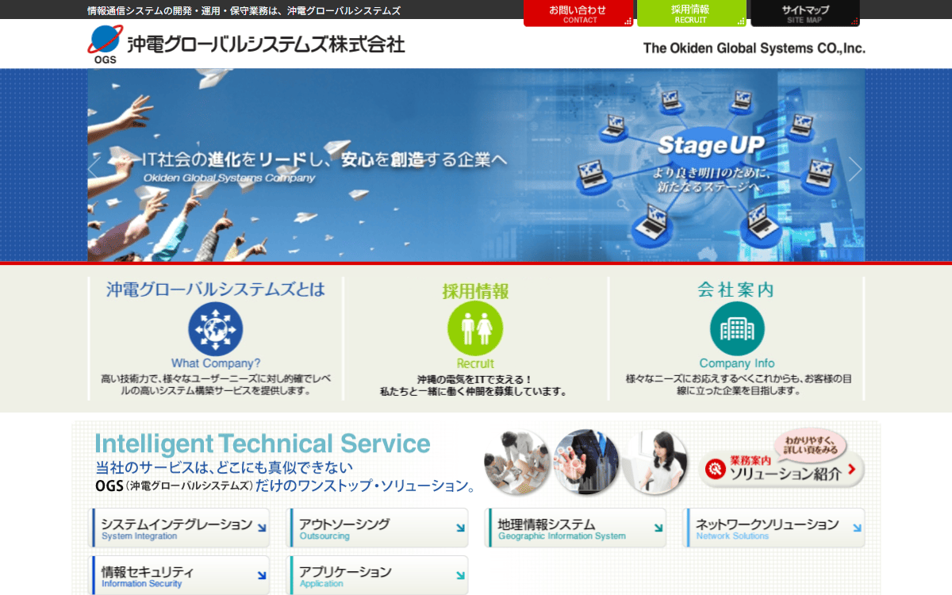This screenshot has height=595, width=952.
Task: Open ネットワークソリューション service button
Action: pyautogui.click(x=775, y=528)
